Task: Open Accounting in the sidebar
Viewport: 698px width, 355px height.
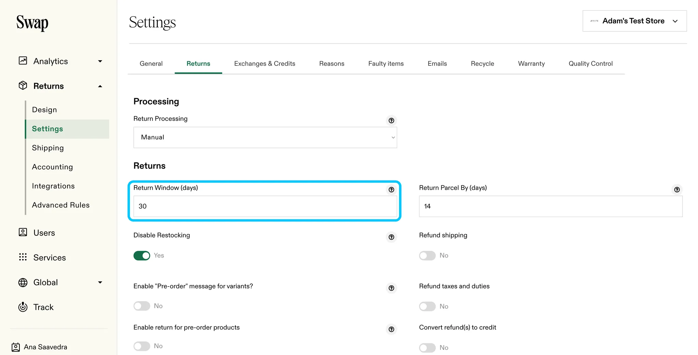Action: 52,167
